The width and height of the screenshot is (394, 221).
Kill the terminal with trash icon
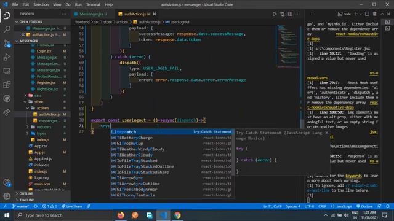coord(375,14)
